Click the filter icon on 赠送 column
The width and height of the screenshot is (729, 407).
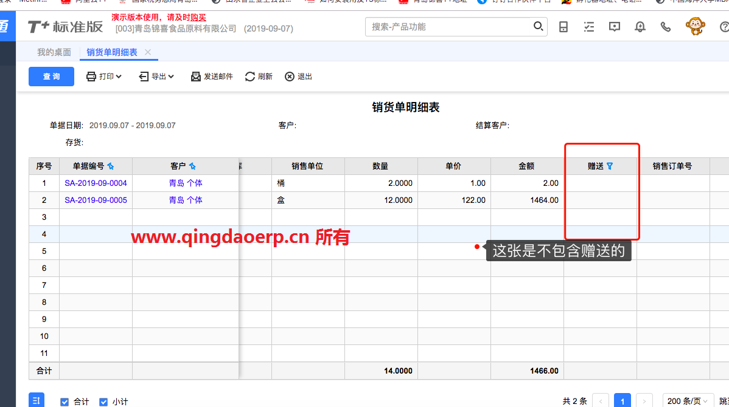tap(610, 166)
